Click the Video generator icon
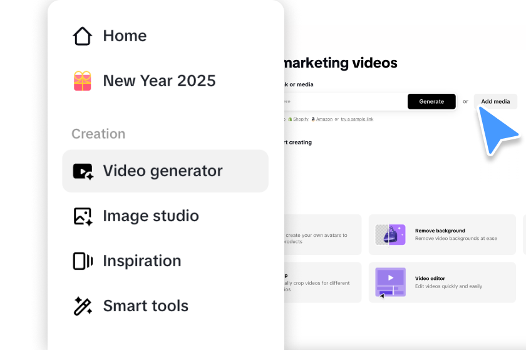 [83, 171]
